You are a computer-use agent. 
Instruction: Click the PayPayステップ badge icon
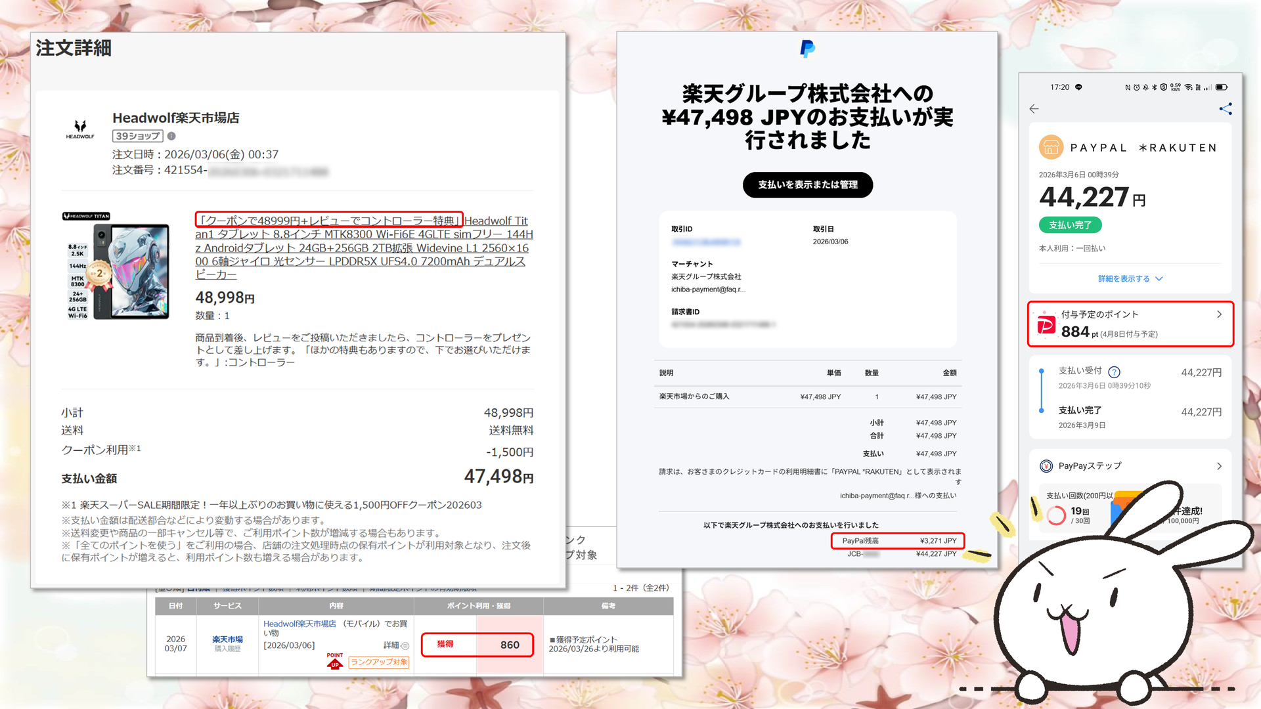coord(1046,466)
